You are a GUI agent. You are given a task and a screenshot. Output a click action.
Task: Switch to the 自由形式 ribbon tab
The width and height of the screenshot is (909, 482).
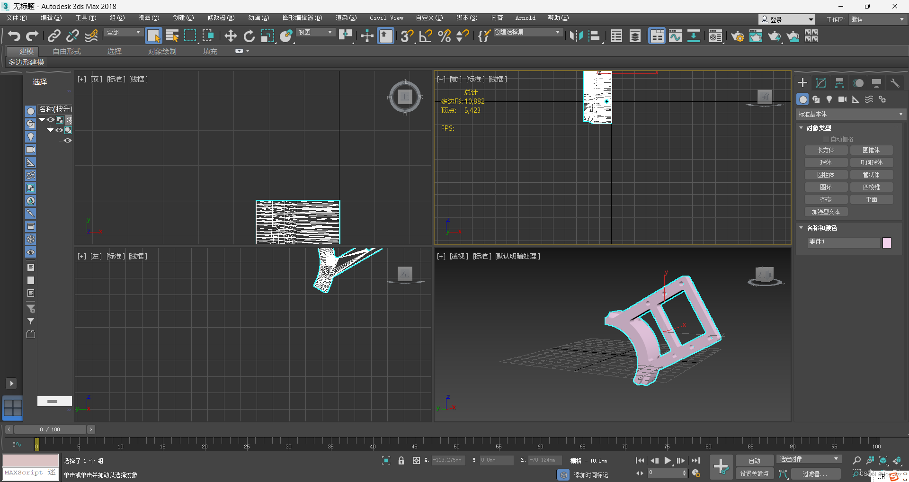tap(66, 51)
